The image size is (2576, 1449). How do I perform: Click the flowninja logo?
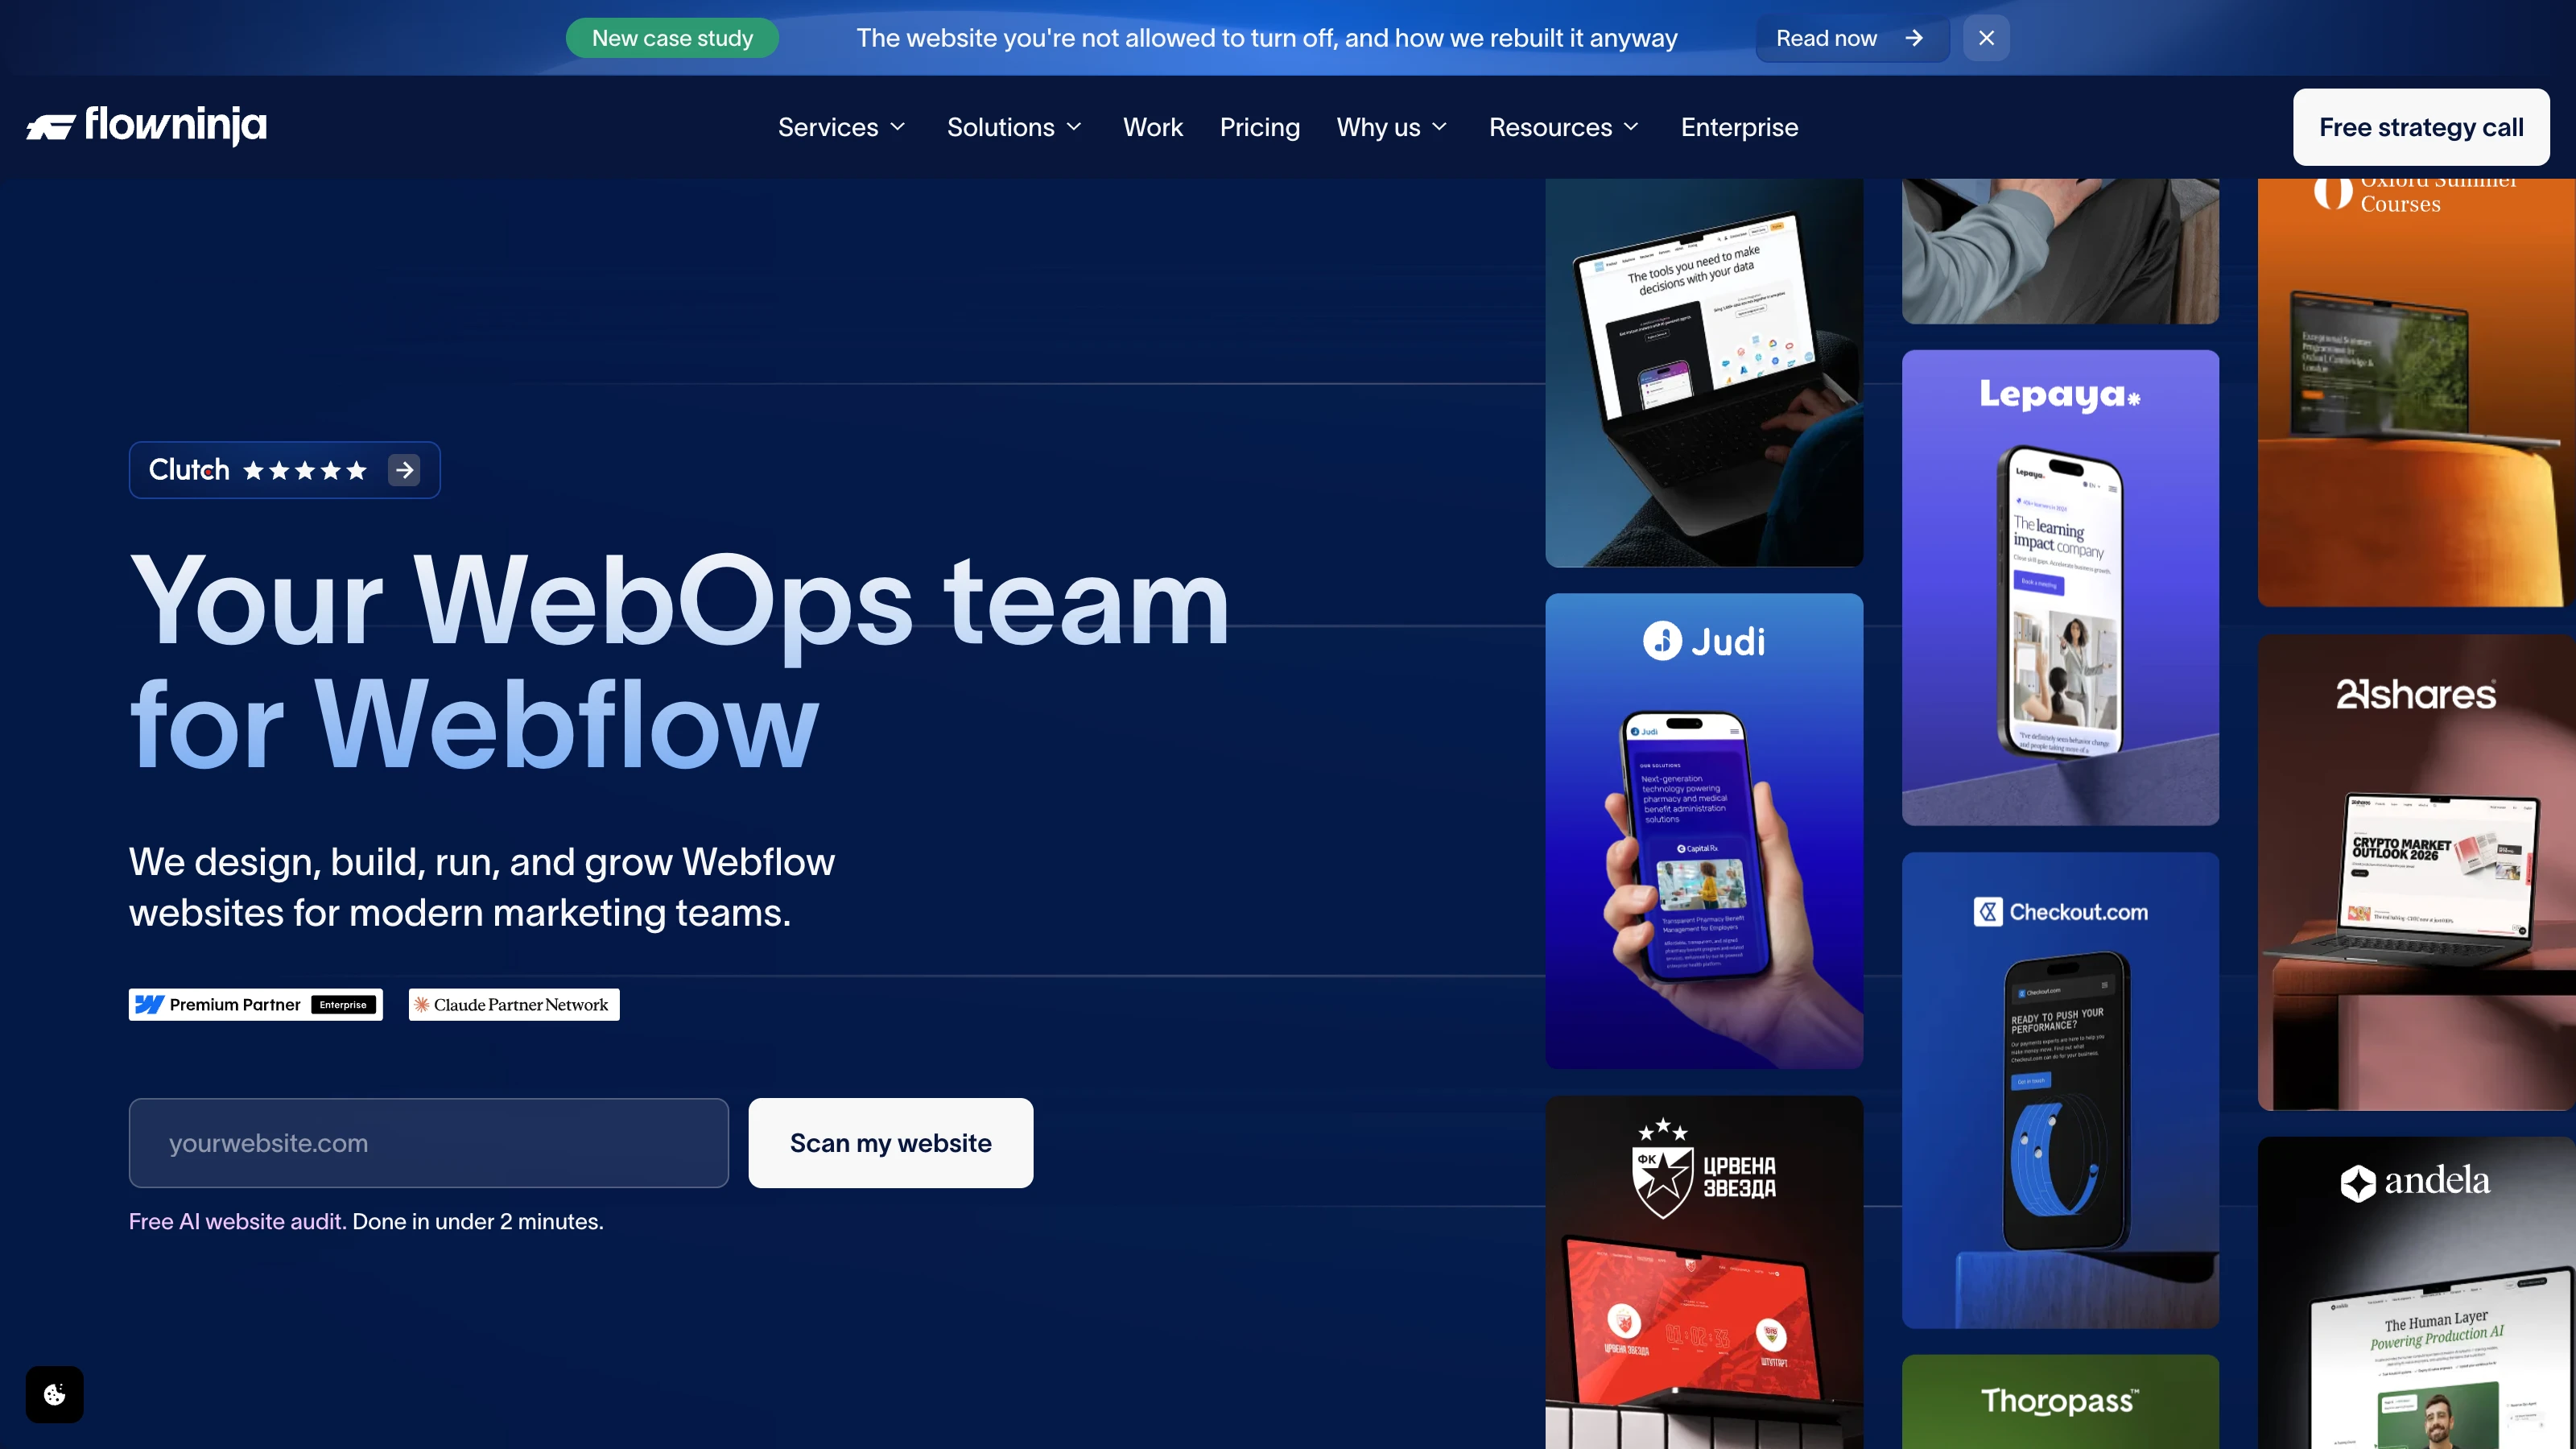(x=147, y=126)
